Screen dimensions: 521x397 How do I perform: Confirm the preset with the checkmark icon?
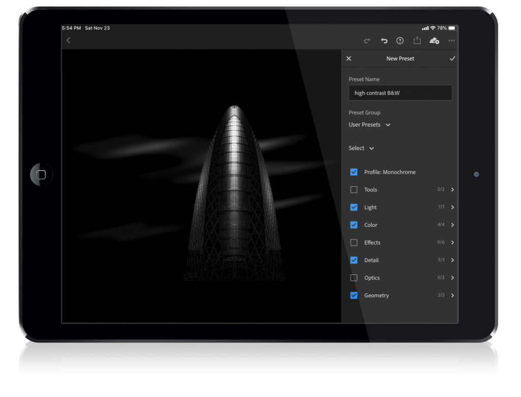tap(452, 59)
